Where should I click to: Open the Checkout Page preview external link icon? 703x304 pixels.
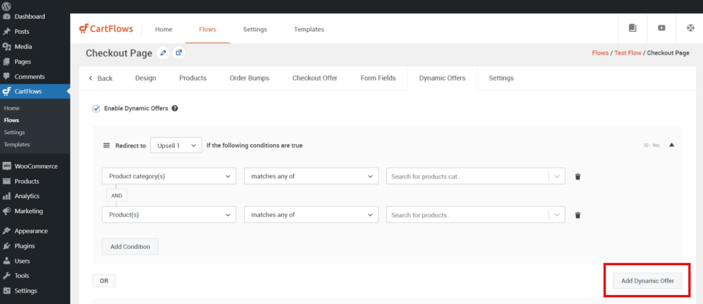coord(178,53)
